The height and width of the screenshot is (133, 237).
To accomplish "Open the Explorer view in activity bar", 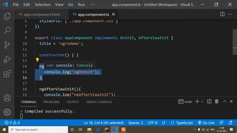I will tap(7, 16).
